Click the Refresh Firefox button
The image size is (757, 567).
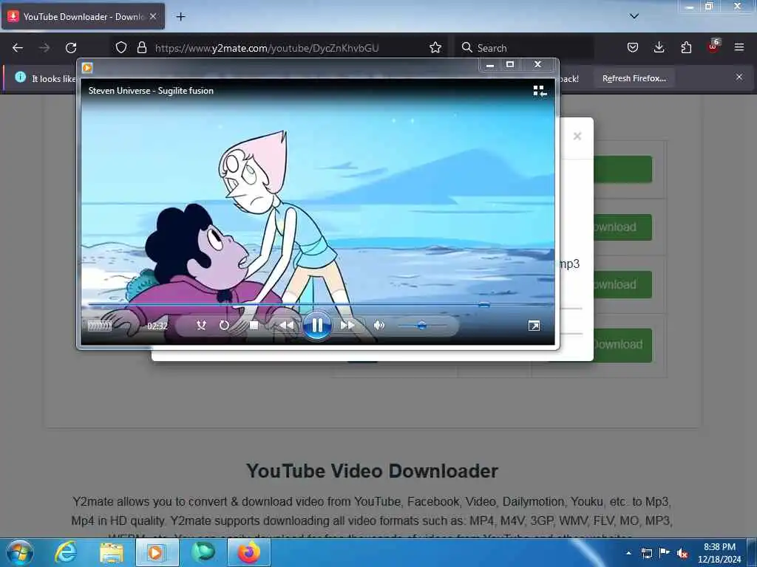pyautogui.click(x=634, y=78)
